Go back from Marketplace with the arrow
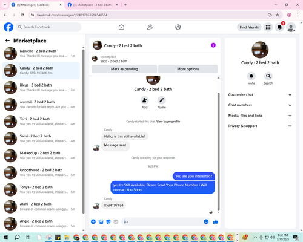 7,41
